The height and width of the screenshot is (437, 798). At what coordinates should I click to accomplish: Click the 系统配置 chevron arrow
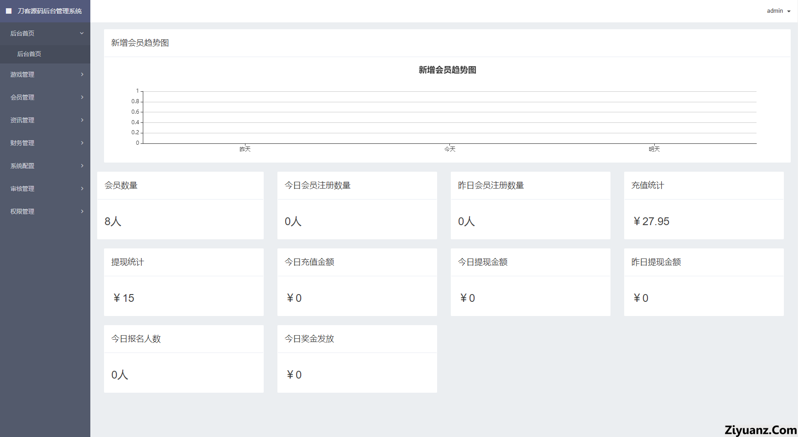tap(82, 166)
